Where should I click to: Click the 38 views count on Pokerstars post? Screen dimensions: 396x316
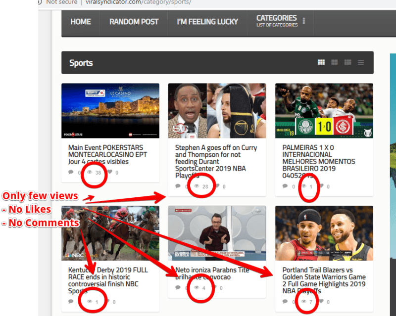(x=98, y=173)
